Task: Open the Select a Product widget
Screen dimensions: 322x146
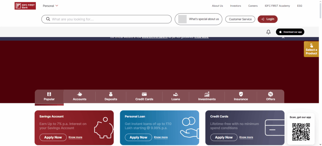Action: [x=311, y=49]
